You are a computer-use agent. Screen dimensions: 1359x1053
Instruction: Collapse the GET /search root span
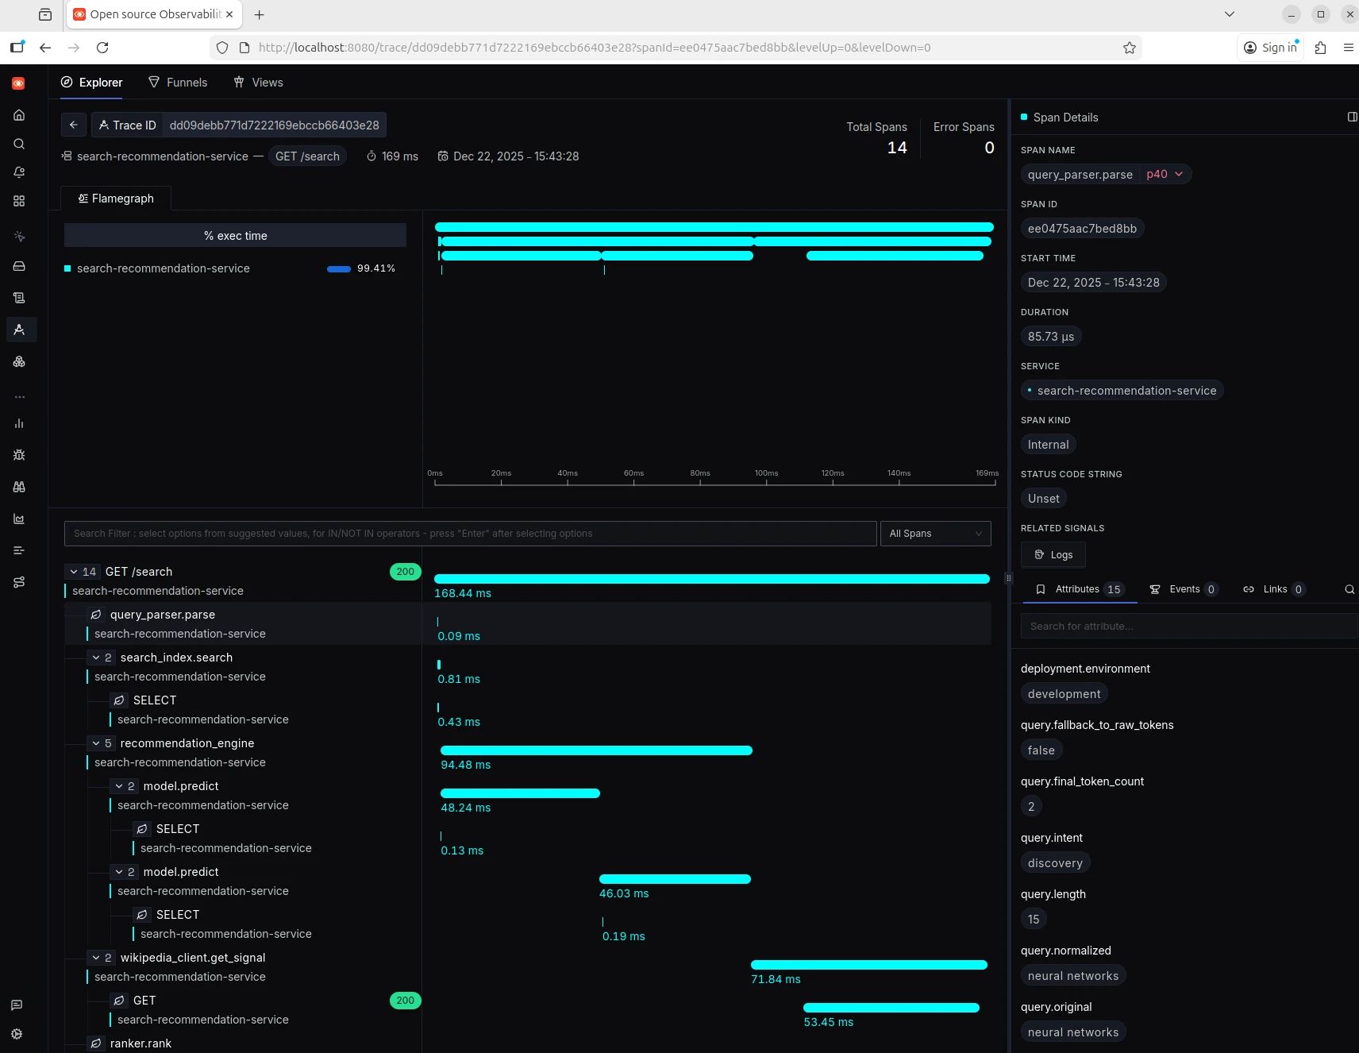tap(74, 572)
